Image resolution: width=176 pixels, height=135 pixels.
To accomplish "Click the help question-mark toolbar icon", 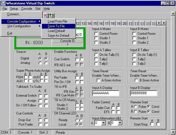I will point(46,16).
